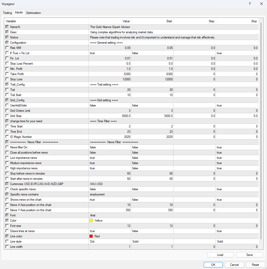Open the help question mark icon
The height and width of the screenshot is (269, 267).
pyautogui.click(x=249, y=4)
